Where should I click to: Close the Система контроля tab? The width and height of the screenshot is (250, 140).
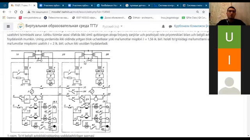tap(178, 5)
